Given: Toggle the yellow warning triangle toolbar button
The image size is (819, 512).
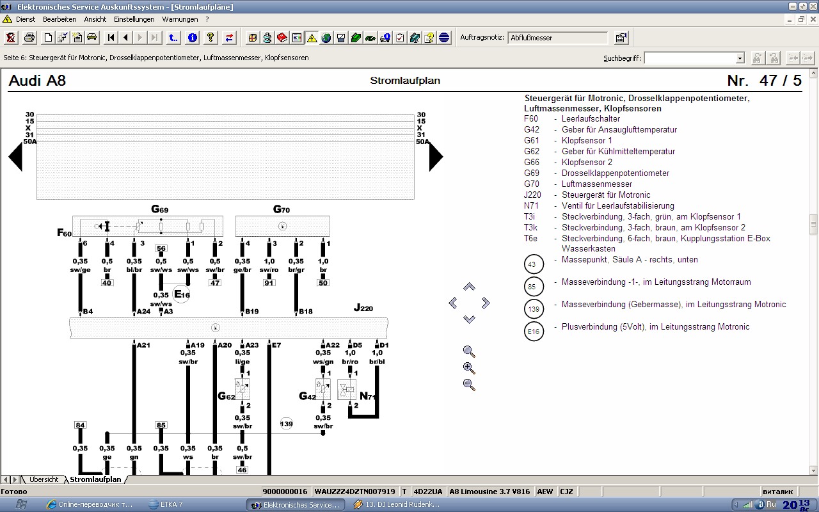Looking at the screenshot, I should pos(312,38).
